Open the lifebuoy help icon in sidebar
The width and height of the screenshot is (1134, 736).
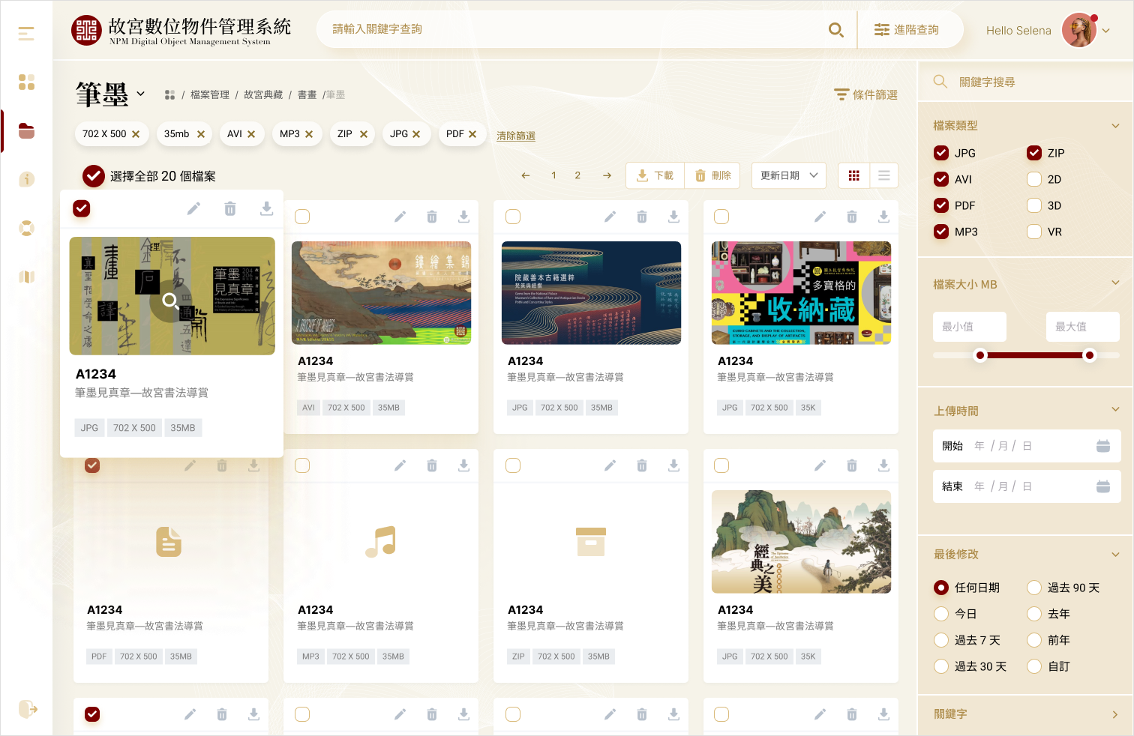coord(26,228)
